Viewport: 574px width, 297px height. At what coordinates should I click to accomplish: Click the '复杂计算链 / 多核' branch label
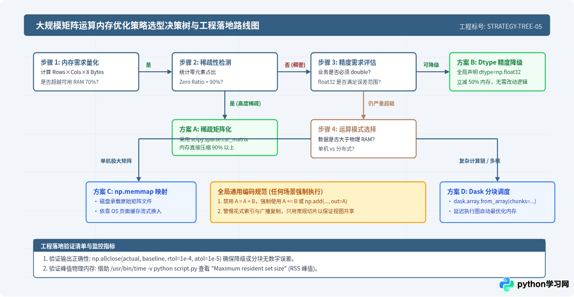click(x=479, y=160)
